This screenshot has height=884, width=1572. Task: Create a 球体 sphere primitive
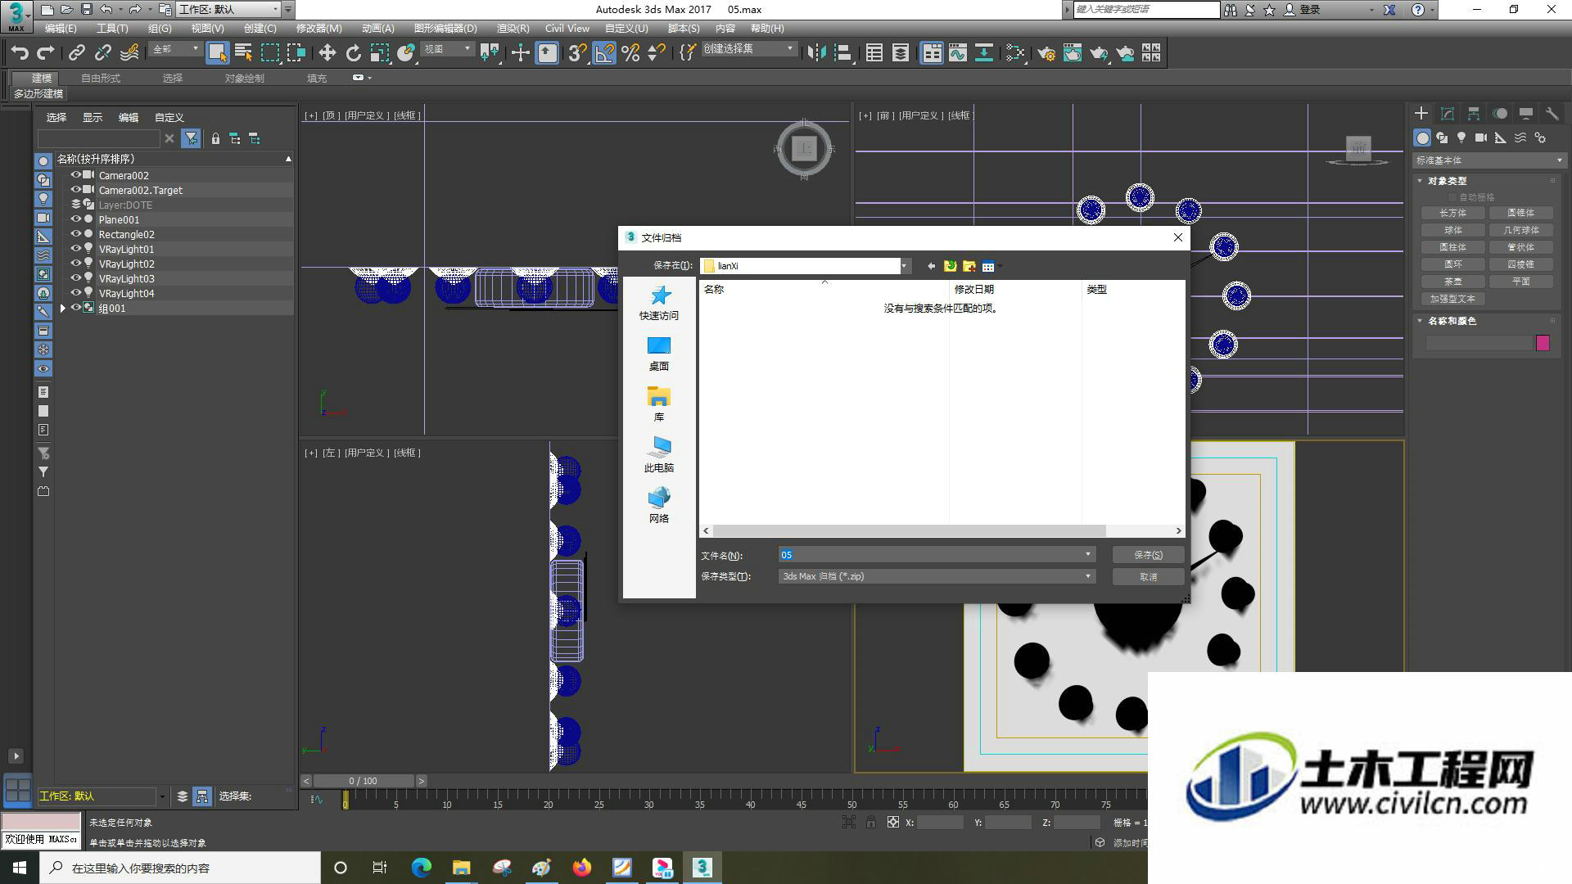coord(1453,230)
